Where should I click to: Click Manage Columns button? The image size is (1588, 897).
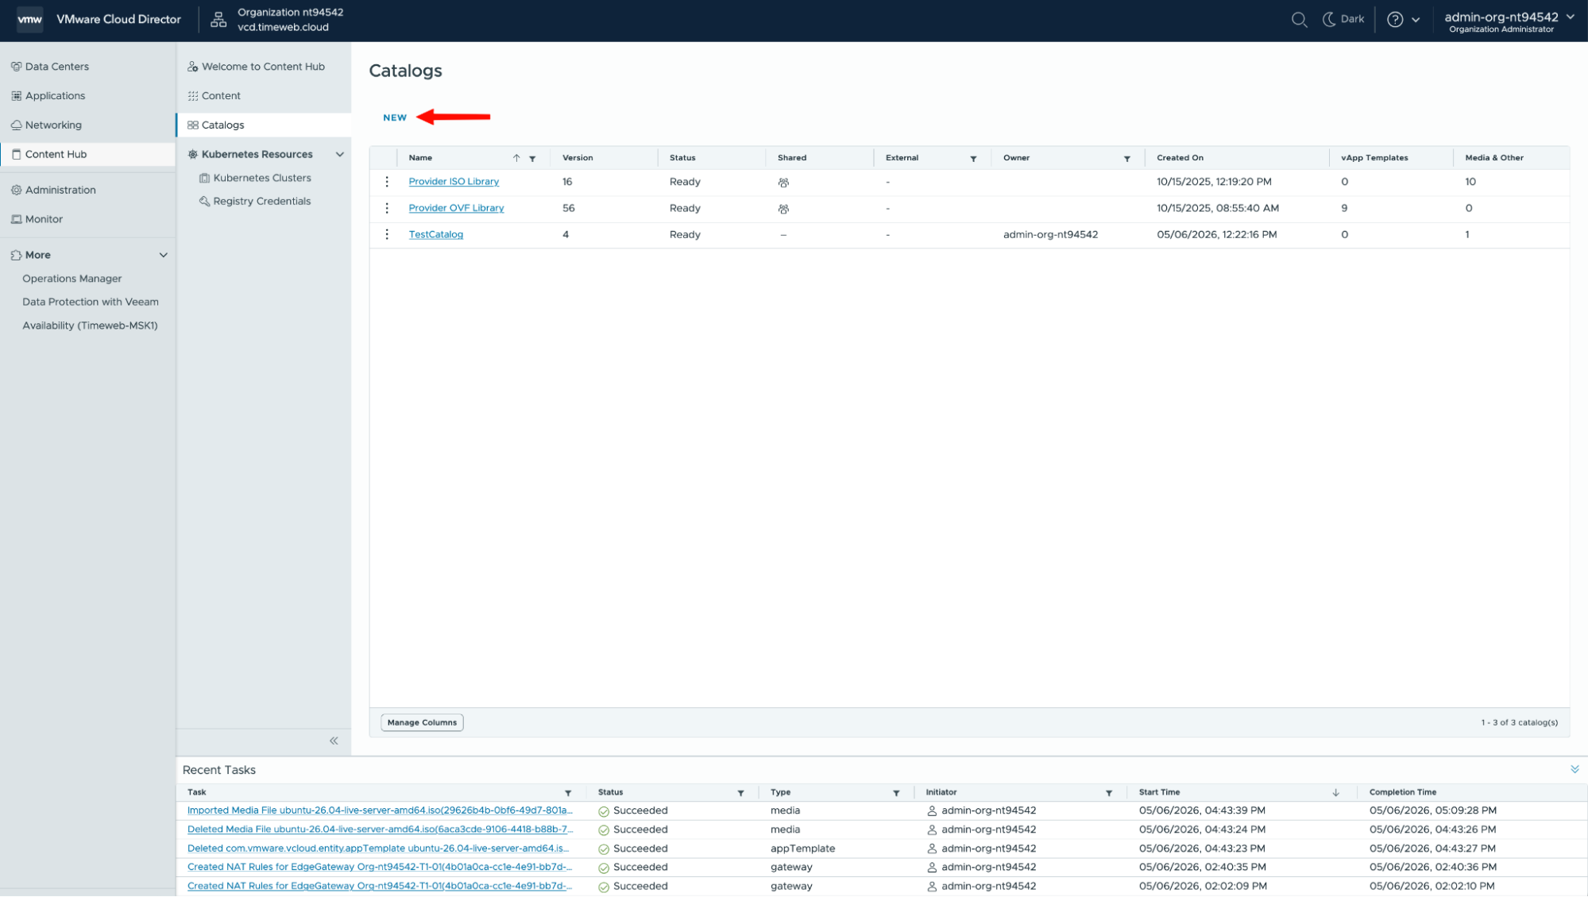[422, 723]
